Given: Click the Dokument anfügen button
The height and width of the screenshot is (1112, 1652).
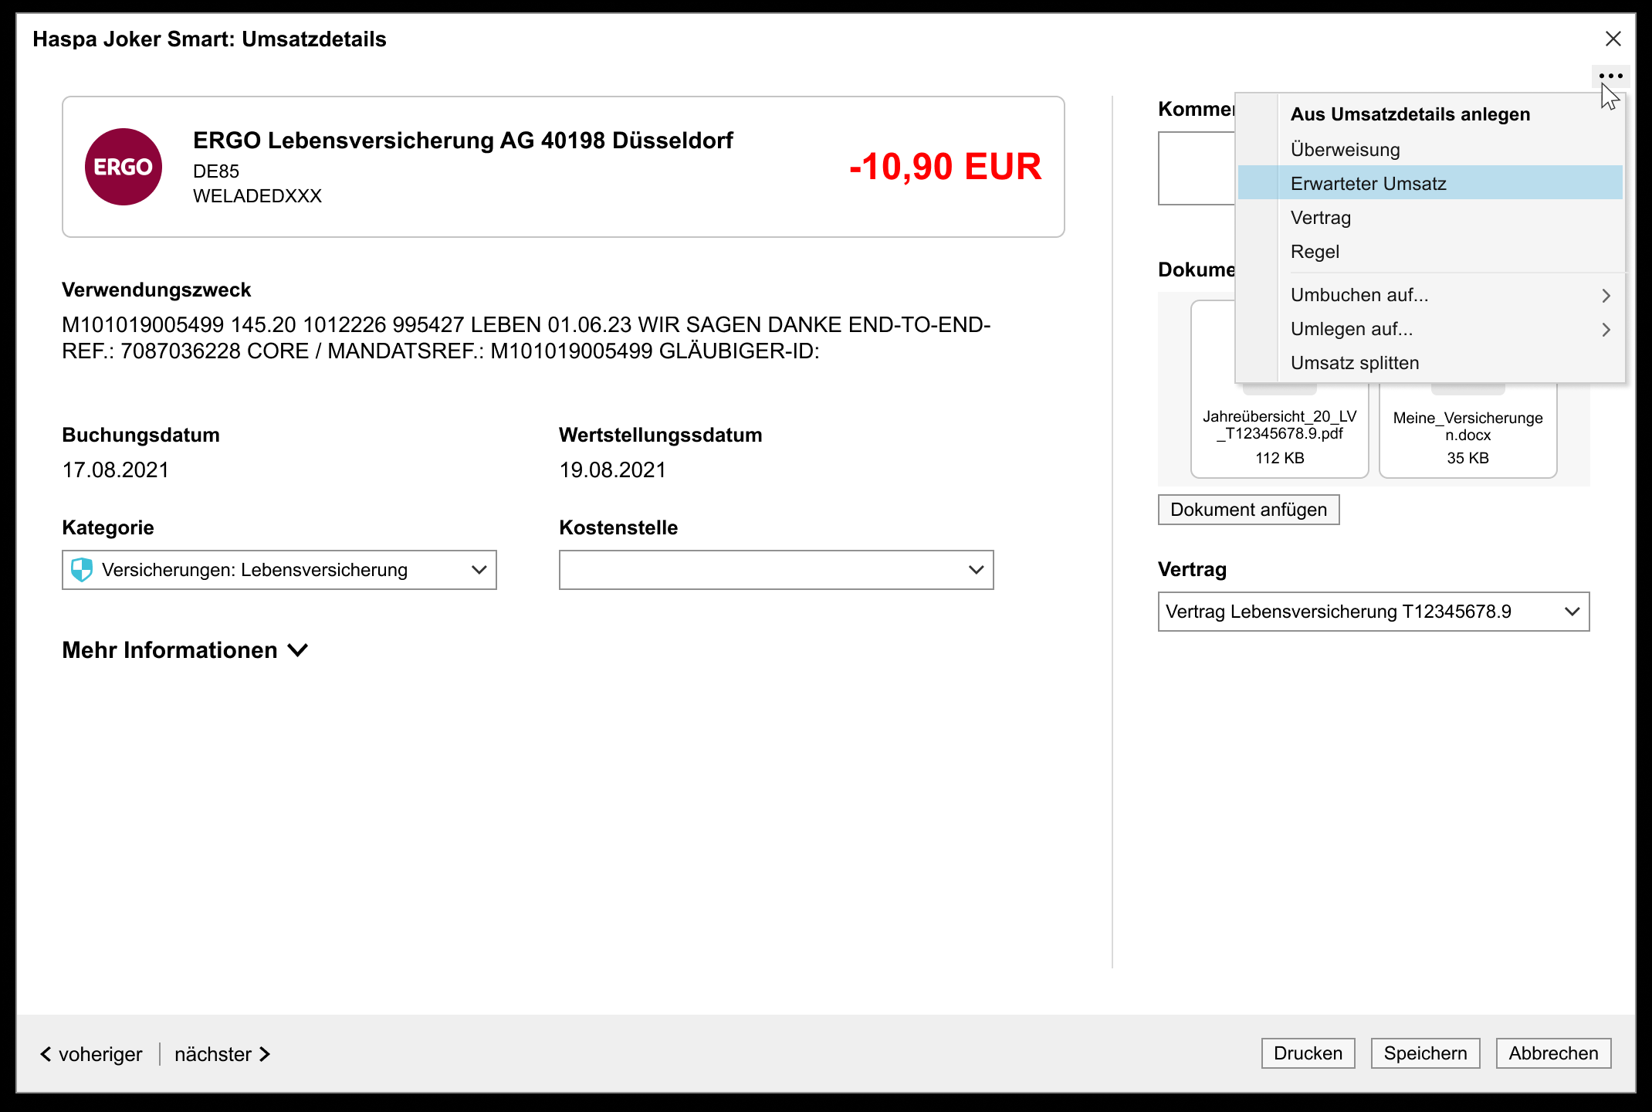Looking at the screenshot, I should click(1249, 510).
